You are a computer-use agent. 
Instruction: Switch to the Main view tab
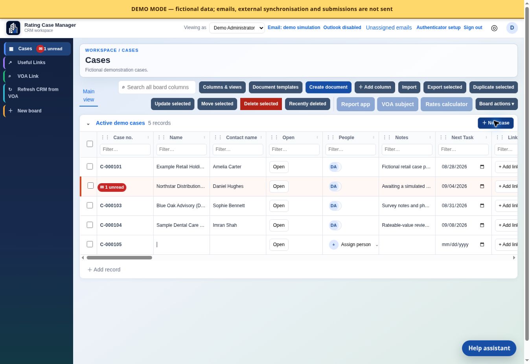[88, 96]
